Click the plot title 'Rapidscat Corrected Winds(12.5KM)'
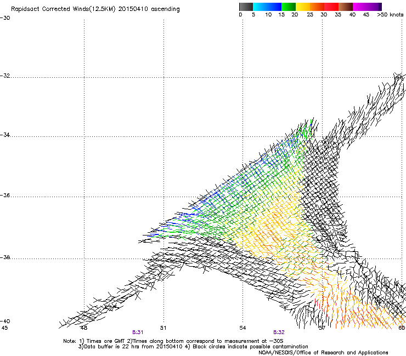 (x=63, y=9)
